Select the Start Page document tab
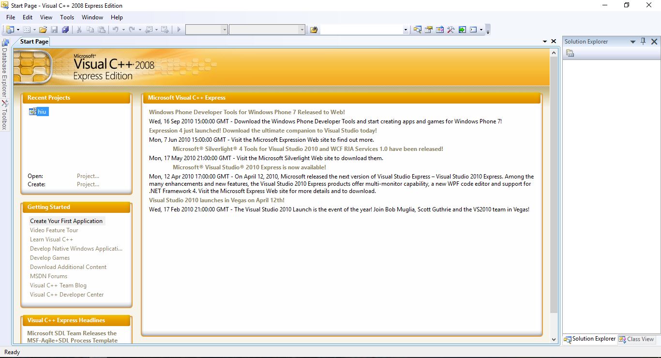 (x=34, y=42)
